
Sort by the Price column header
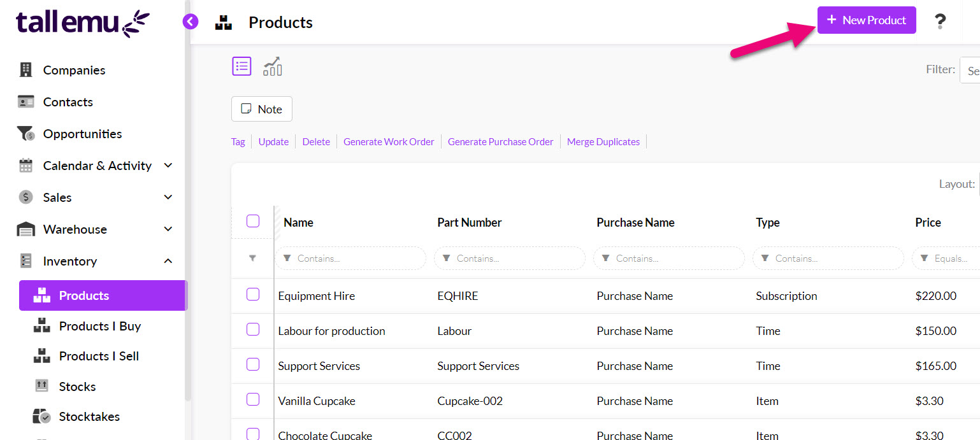(928, 222)
